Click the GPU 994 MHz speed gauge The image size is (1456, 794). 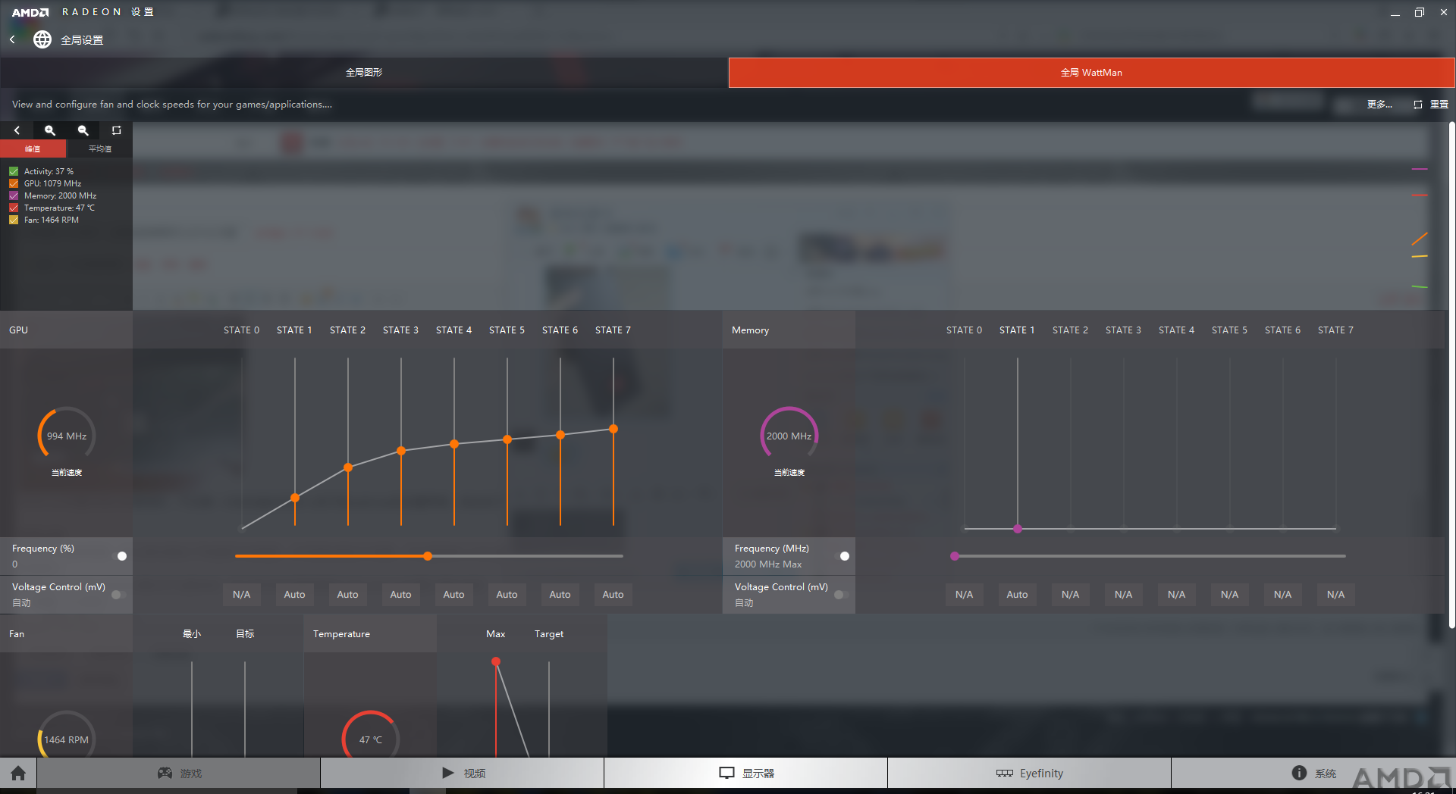coord(67,436)
